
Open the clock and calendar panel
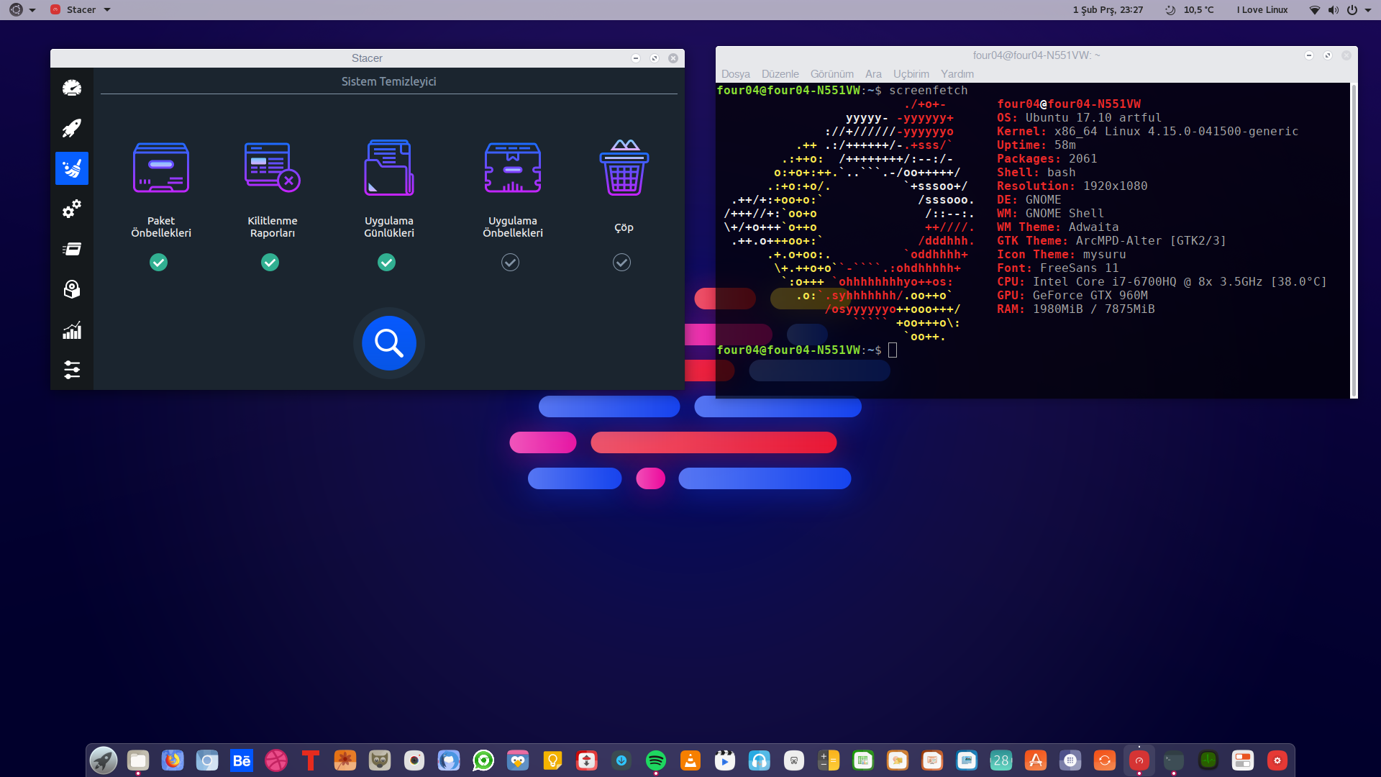1108,10
